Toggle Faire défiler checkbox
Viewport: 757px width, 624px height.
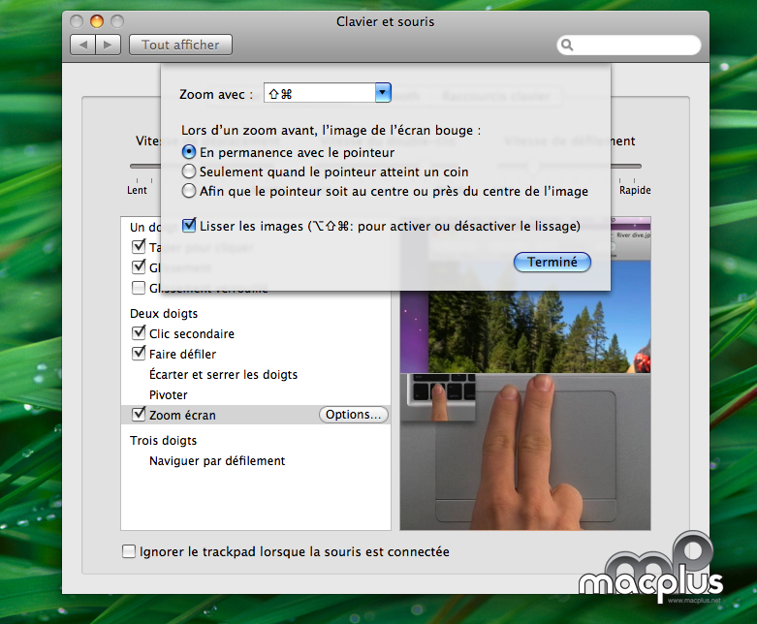pos(139,354)
